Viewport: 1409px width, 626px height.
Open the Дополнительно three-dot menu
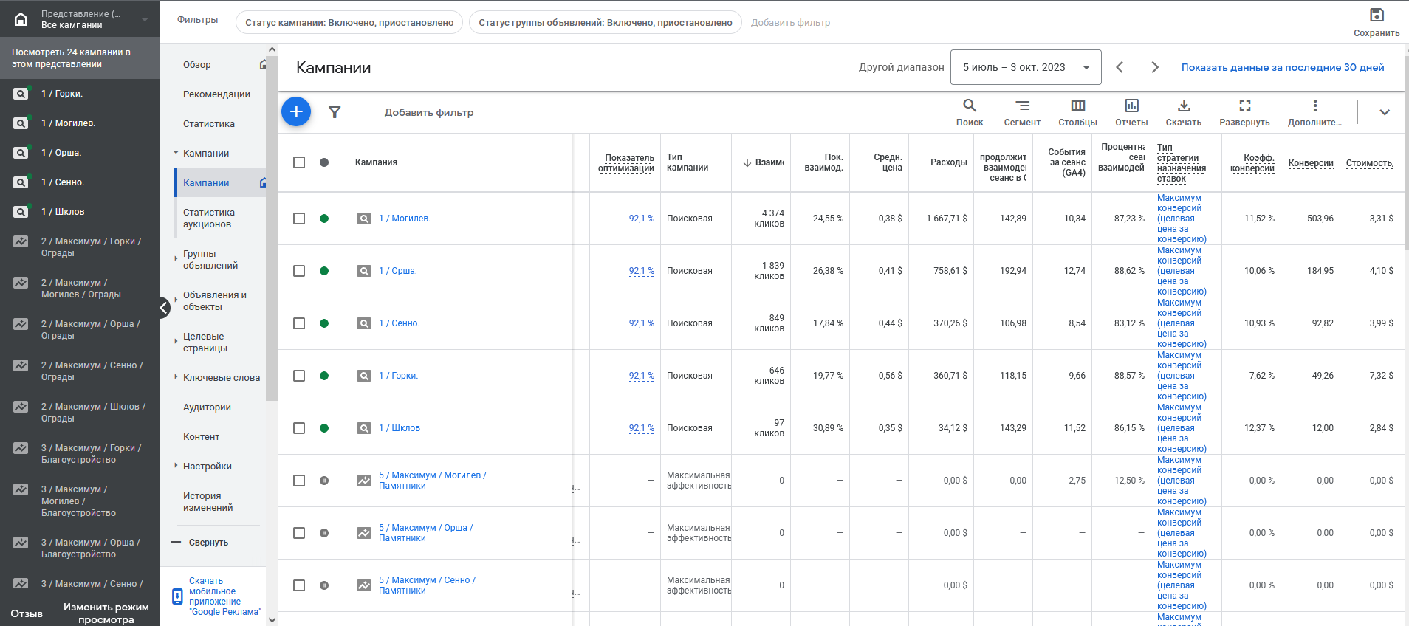[x=1315, y=106]
